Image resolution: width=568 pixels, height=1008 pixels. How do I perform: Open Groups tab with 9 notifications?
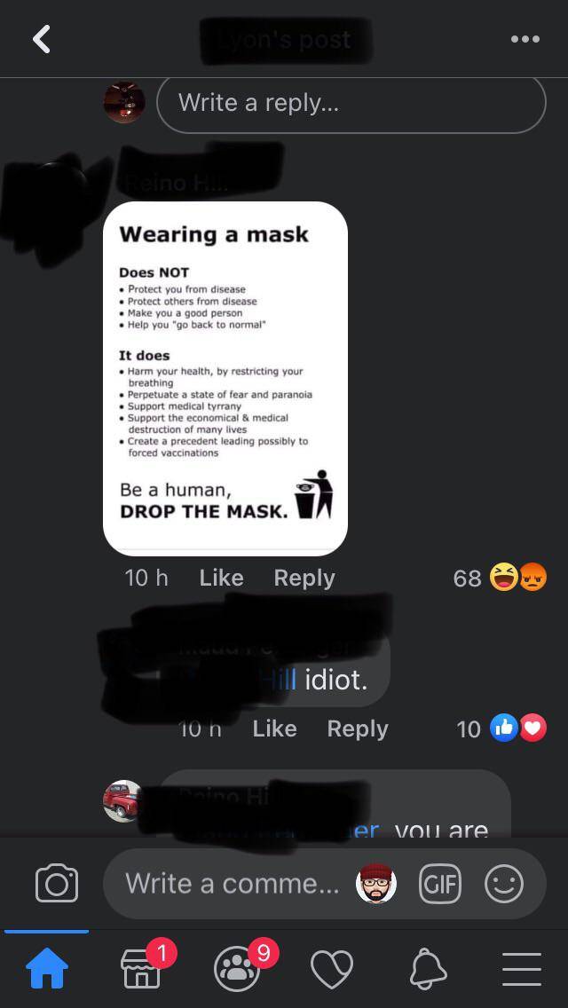pos(237,969)
